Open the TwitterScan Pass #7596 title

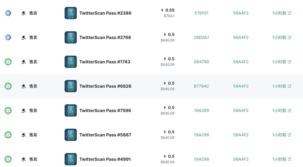point(105,111)
